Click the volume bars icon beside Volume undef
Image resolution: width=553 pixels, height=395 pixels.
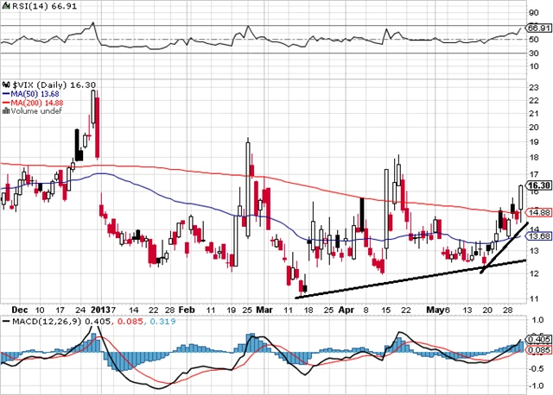[6, 111]
